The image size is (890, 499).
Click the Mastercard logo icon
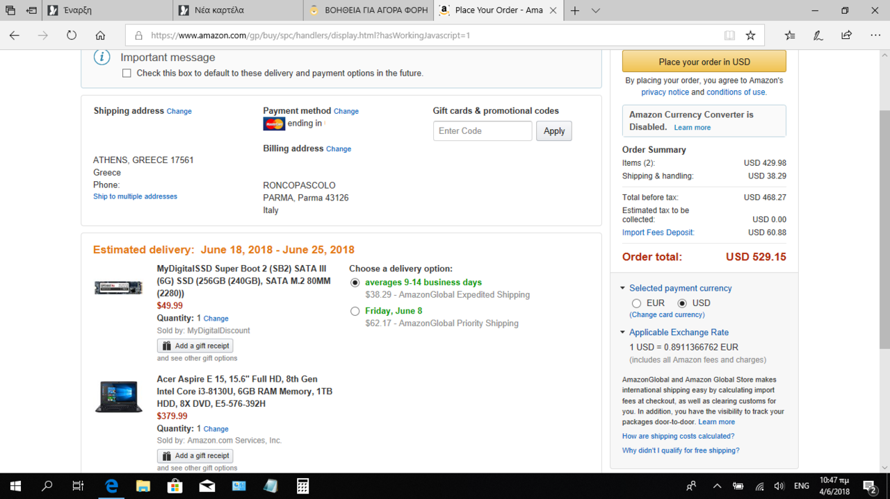pos(274,124)
